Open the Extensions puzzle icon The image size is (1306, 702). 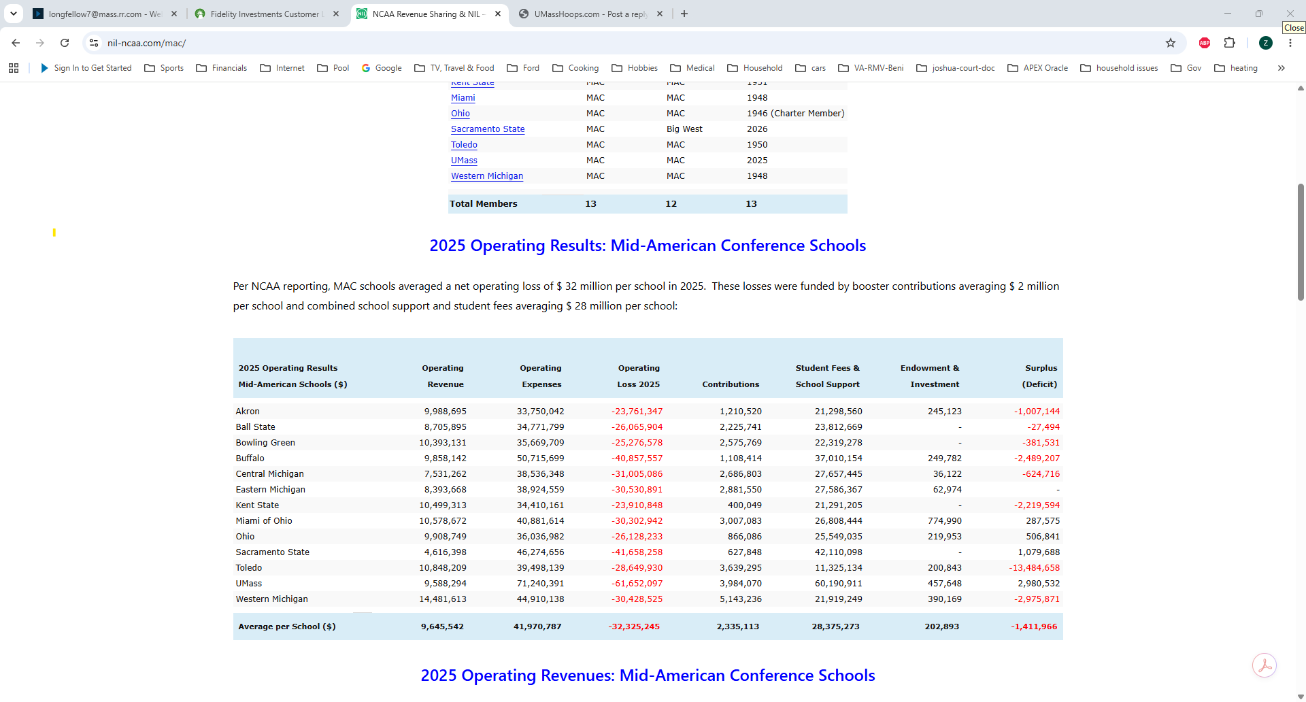tap(1230, 43)
